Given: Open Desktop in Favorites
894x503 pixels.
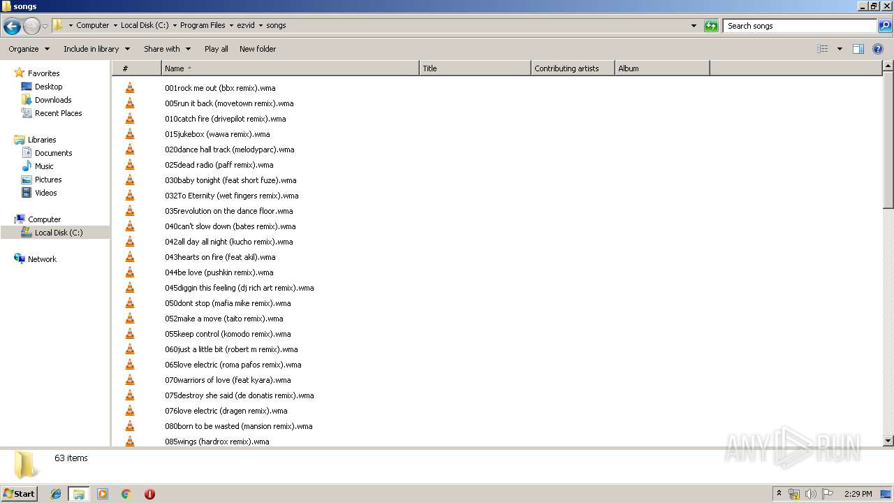Looking at the screenshot, I should (48, 87).
